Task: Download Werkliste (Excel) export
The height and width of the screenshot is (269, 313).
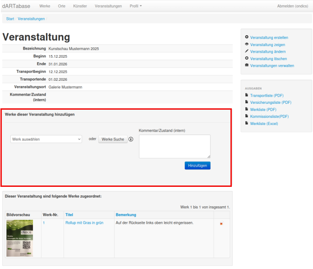Action: coord(264,123)
